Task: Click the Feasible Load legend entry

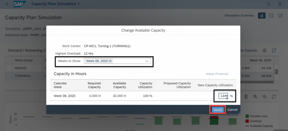Action: [x=256, y=116]
